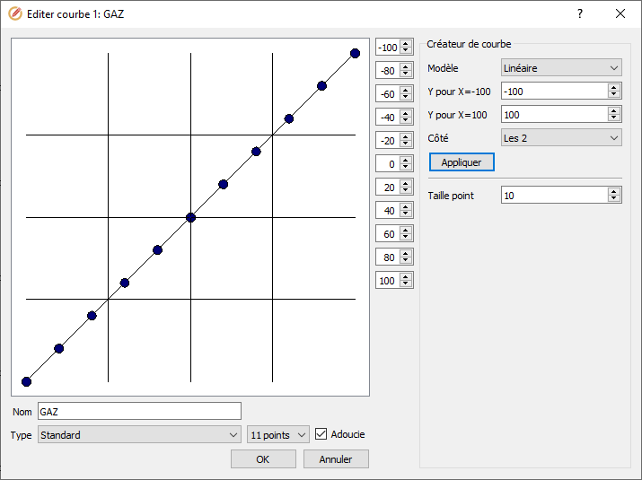Click the Y pour X=-100 input field
The width and height of the screenshot is (642, 480).
(553, 92)
